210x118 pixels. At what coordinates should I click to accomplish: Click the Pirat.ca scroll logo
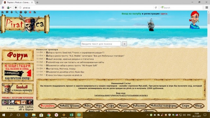pyautogui.click(x=25, y=24)
